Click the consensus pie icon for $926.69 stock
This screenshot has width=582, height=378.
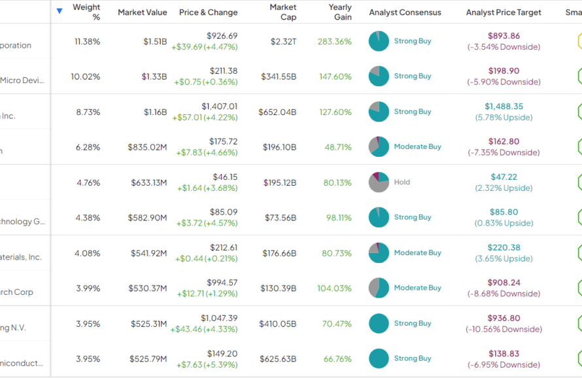379,41
